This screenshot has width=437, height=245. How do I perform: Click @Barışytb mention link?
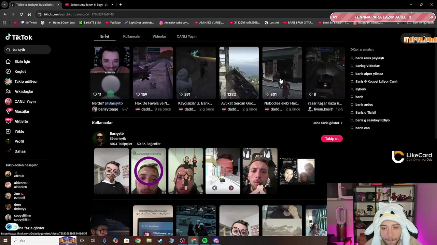click(114, 103)
